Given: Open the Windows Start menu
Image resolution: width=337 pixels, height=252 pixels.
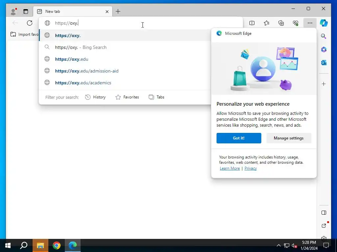Looking at the screenshot, I should click(x=8, y=245).
